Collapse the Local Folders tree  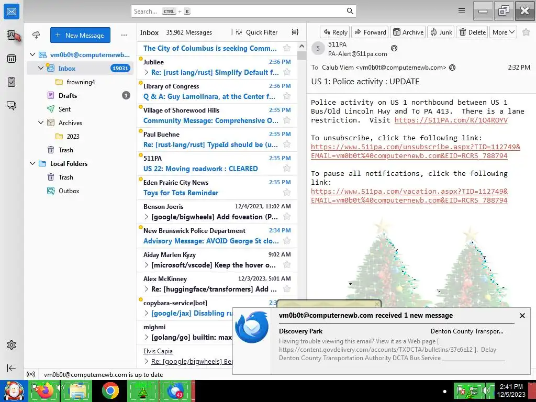(x=32, y=163)
